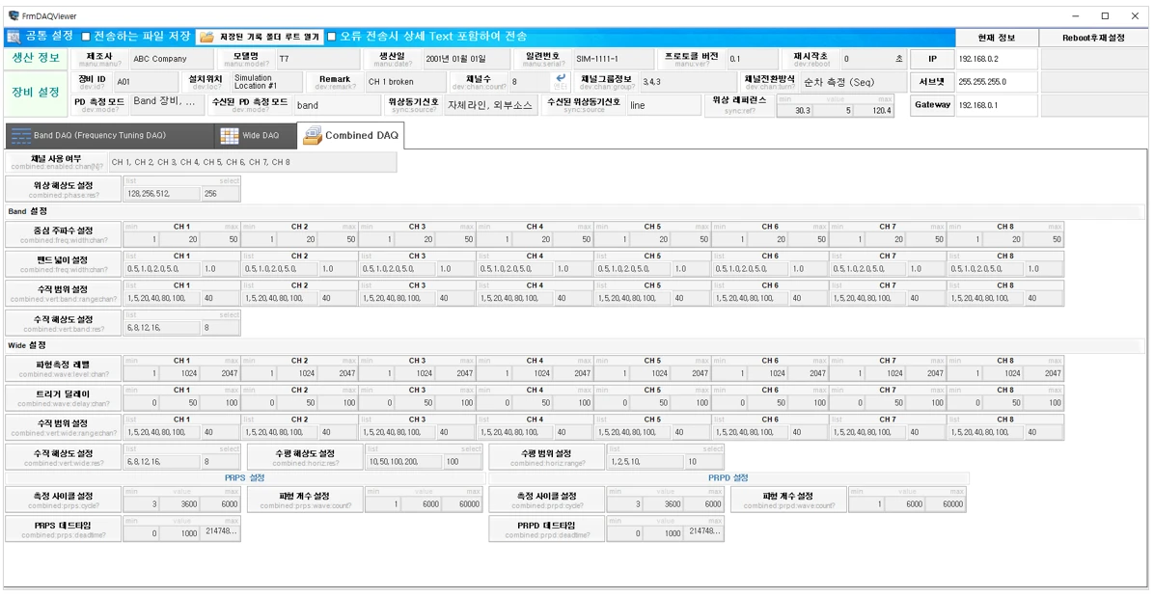Click 일련번호 field showing SIM-1111-1
1154x596 pixels.
[614, 59]
